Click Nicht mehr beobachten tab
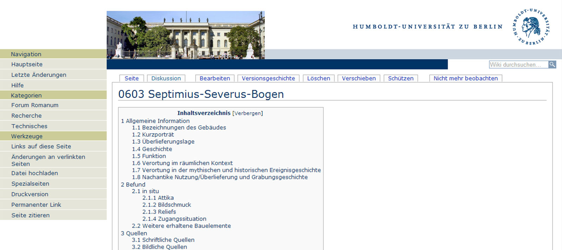The image size is (562, 250). point(466,78)
